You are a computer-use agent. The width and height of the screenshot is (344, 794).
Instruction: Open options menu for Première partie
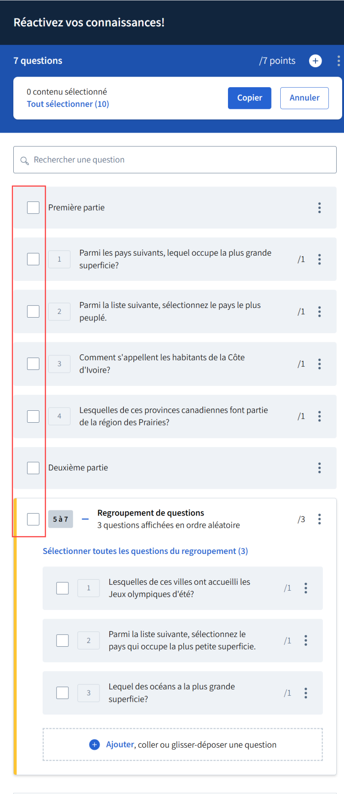click(320, 207)
